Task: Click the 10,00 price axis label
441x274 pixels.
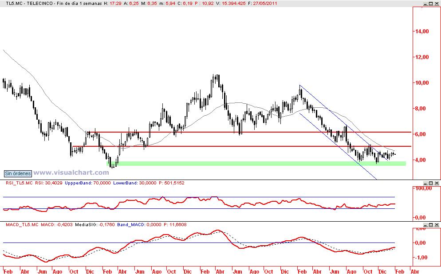Action: tap(422, 83)
